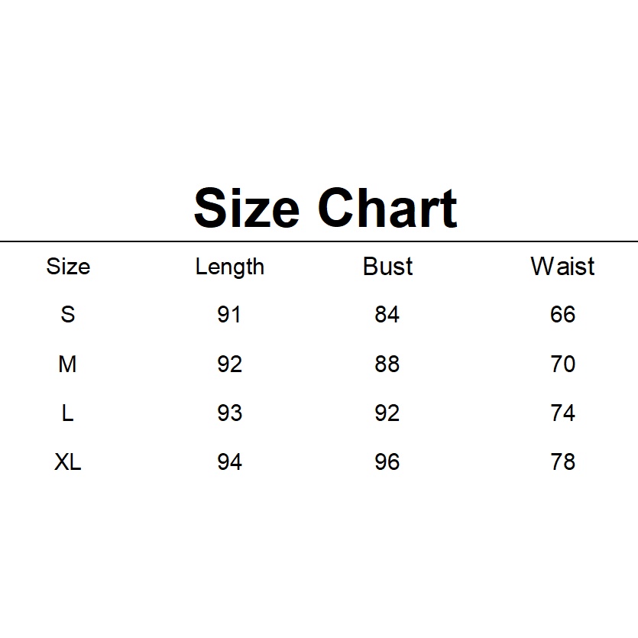Select the S size row label
This screenshot has width=638, height=638.
click(x=68, y=315)
